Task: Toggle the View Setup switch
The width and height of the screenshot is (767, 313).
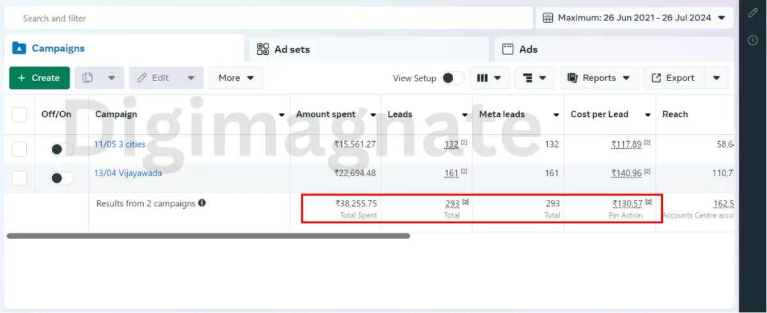Action: coord(453,78)
